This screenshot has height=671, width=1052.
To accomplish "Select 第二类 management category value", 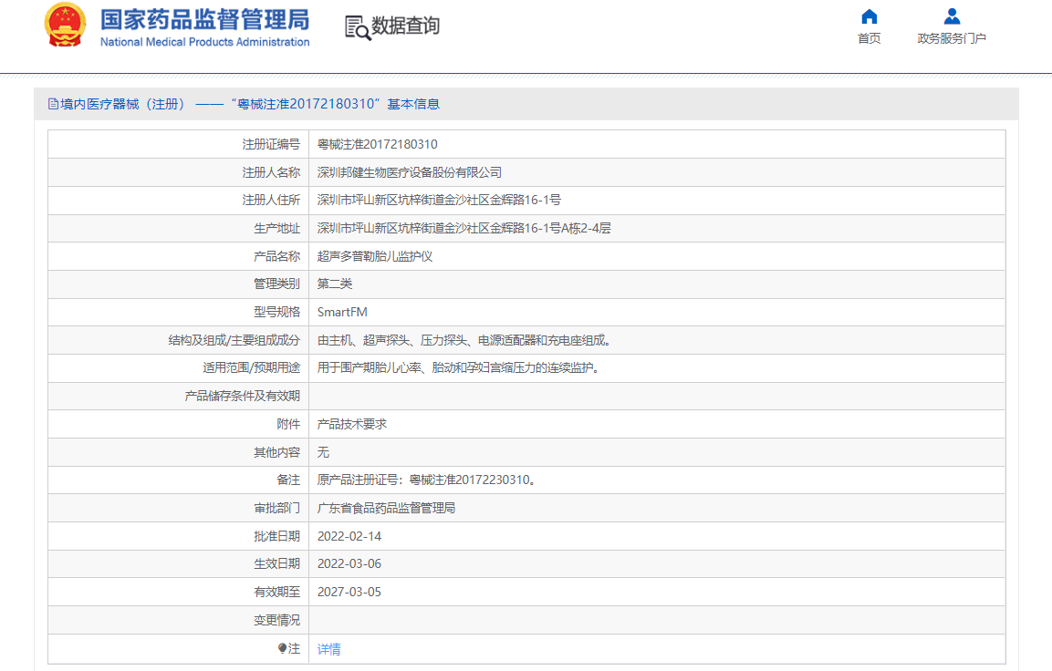I will tap(334, 284).
